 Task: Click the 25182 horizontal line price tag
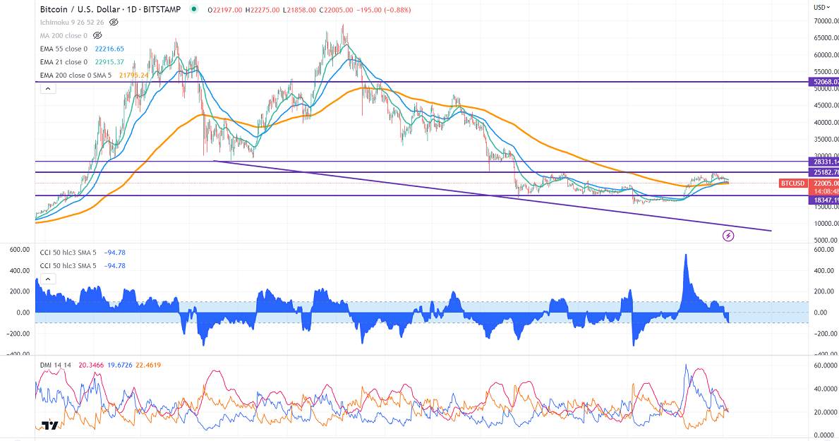(823, 172)
